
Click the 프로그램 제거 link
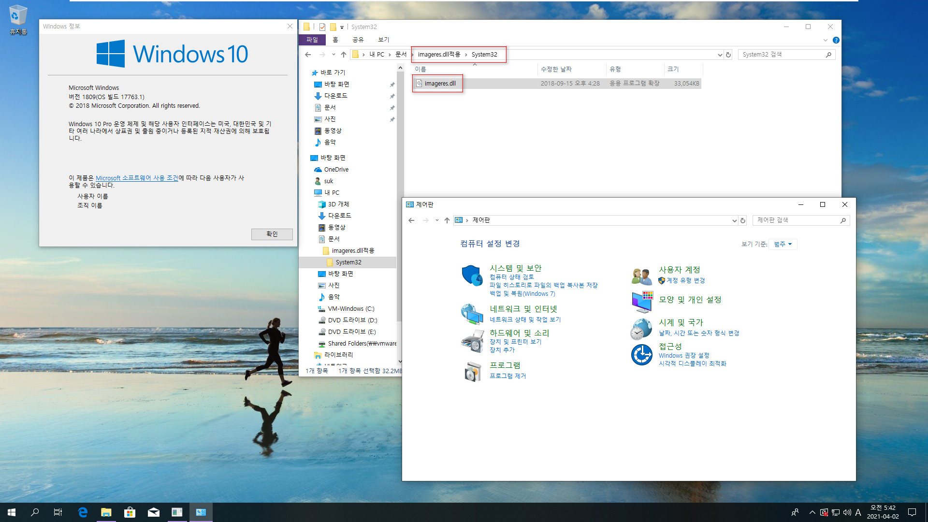click(x=507, y=376)
